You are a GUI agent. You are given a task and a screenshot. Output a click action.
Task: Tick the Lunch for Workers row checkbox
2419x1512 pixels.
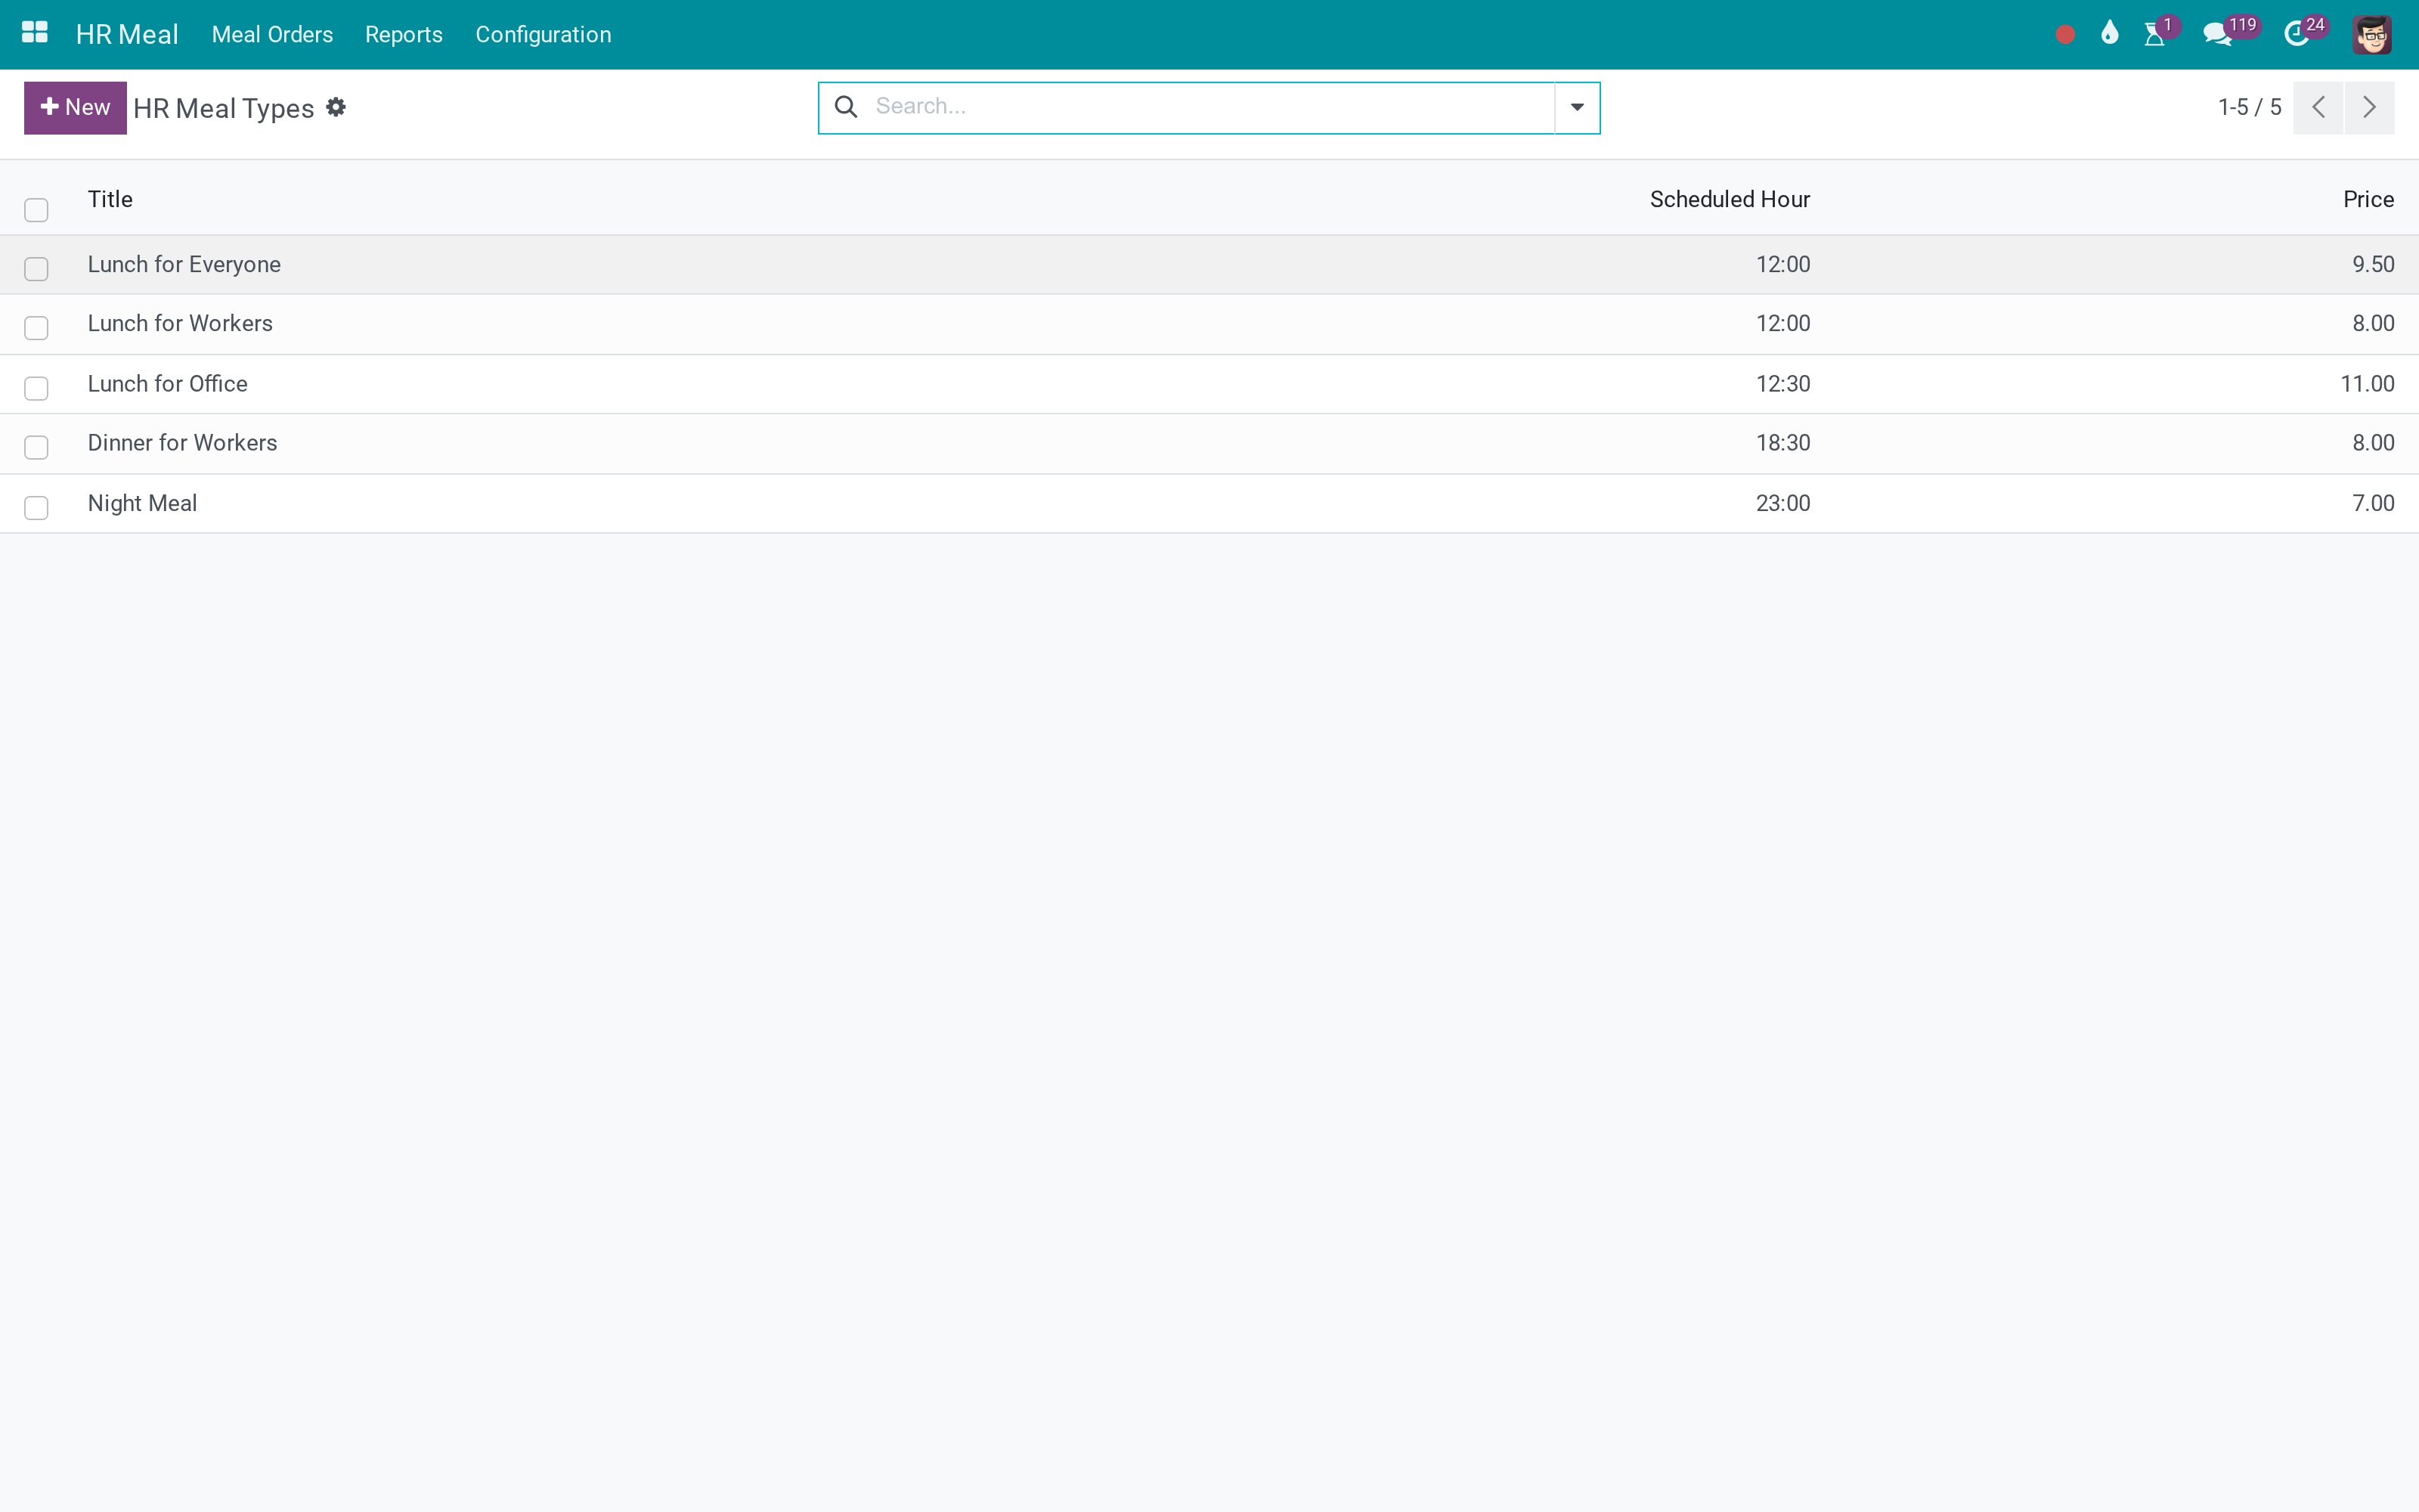click(36, 328)
